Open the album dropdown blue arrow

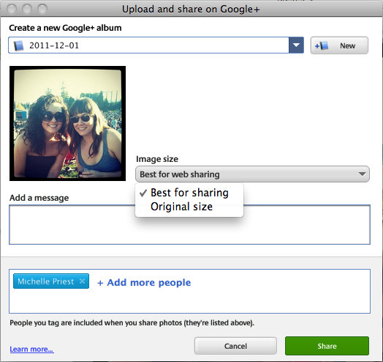click(x=296, y=45)
